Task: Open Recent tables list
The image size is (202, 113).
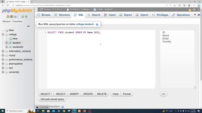Action: pos(6,22)
